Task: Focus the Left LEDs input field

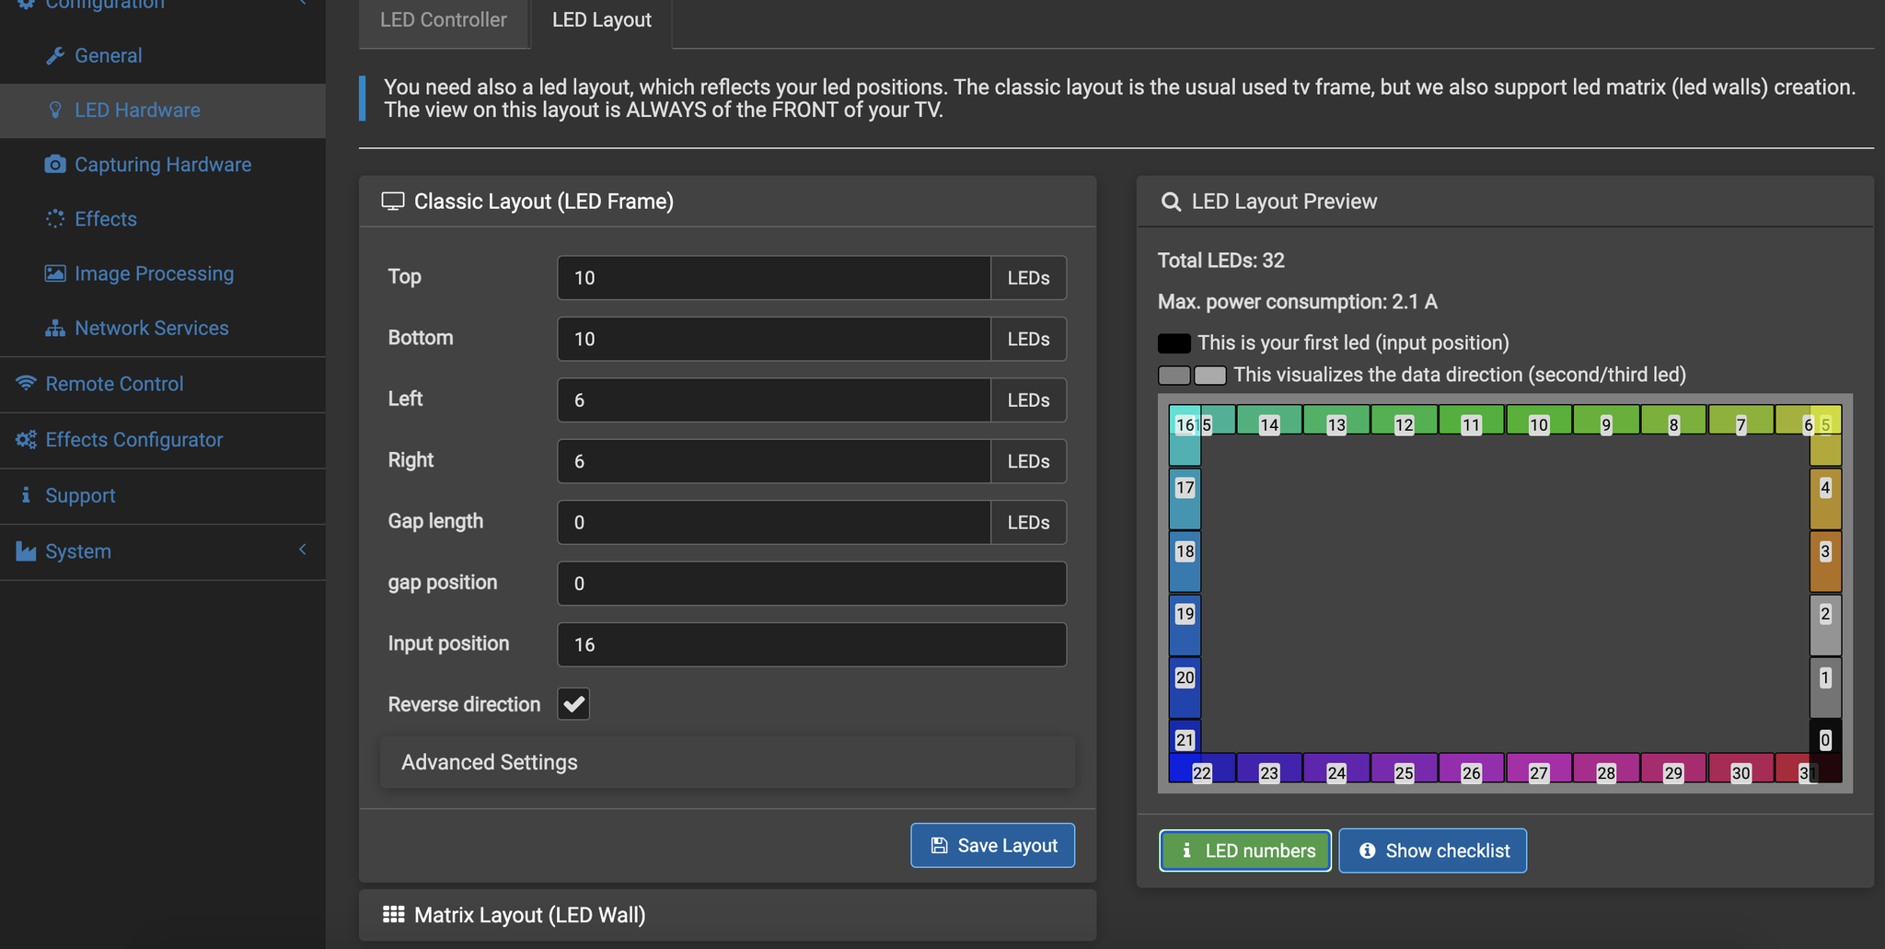Action: click(774, 400)
